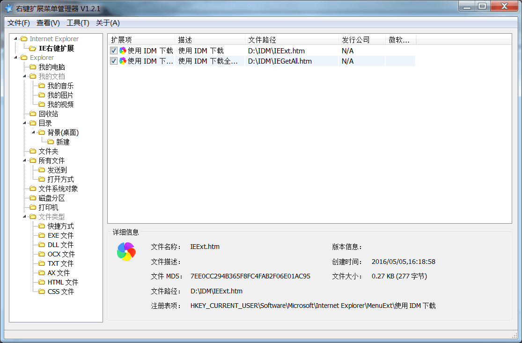This screenshot has width=522, height=343.
Task: Open the 查看(V) menu
Action: 48,23
